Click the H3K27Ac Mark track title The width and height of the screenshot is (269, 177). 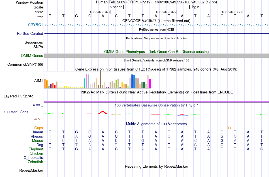click(156, 92)
